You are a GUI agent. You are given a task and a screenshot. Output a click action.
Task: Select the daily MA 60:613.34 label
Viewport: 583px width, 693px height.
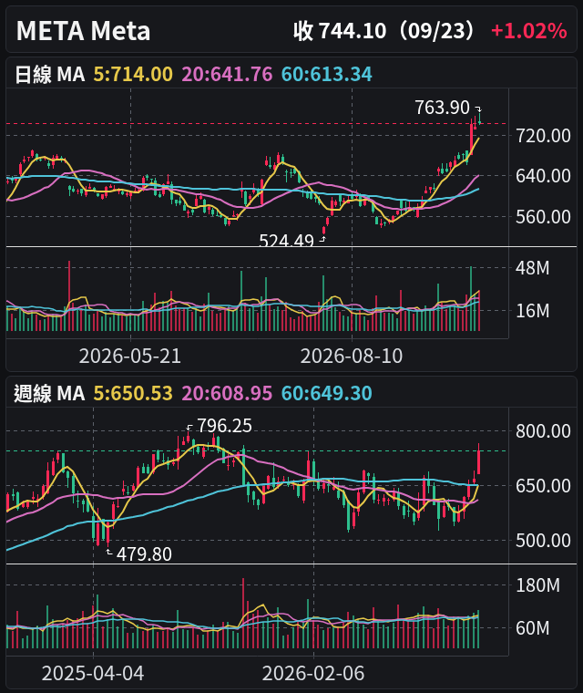(327, 74)
